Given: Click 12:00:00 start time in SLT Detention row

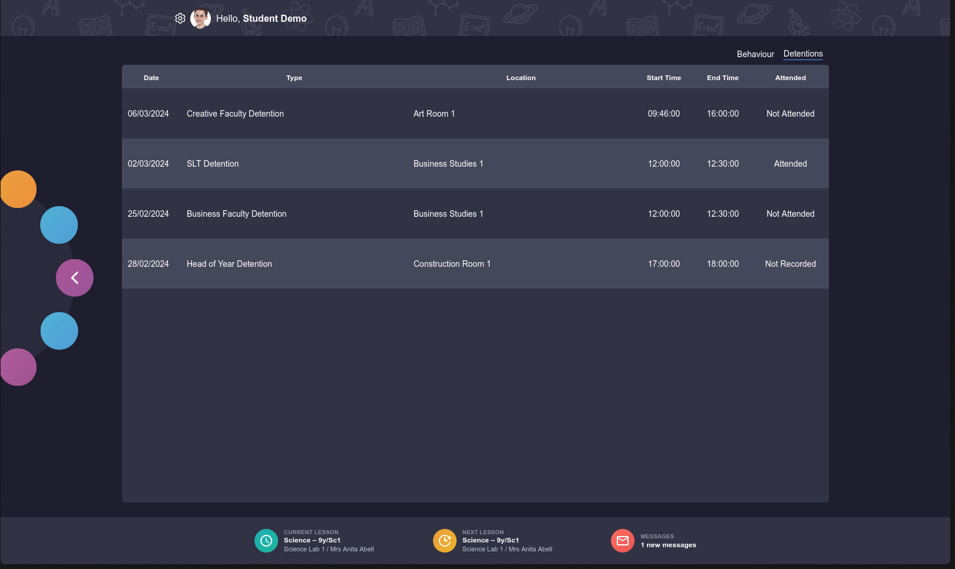Looking at the screenshot, I should click(664, 164).
